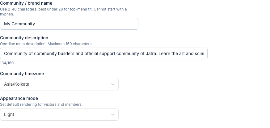Click the "Appearance mode" label

point(19,98)
